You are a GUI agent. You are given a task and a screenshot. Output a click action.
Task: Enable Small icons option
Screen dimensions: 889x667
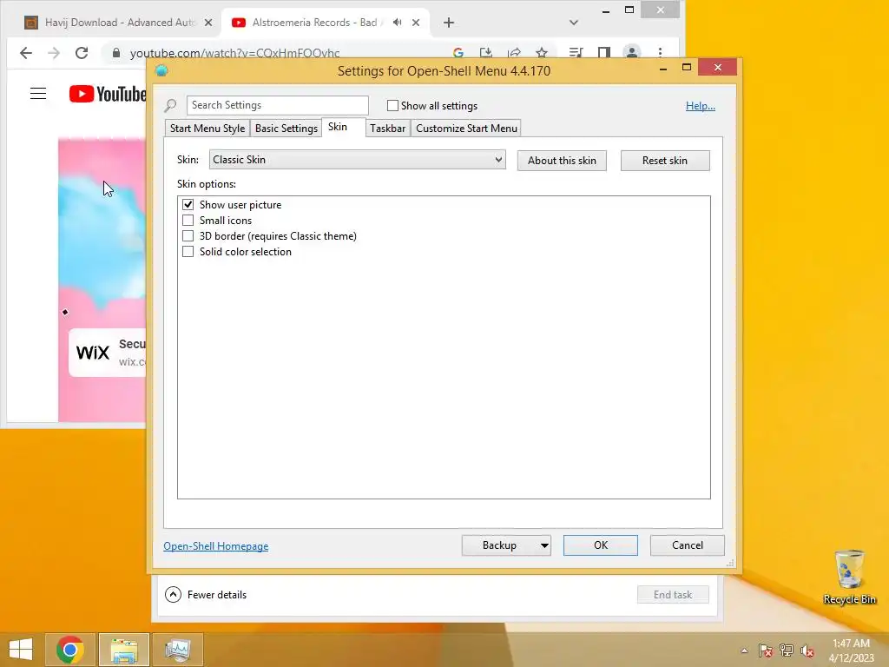[188, 220]
